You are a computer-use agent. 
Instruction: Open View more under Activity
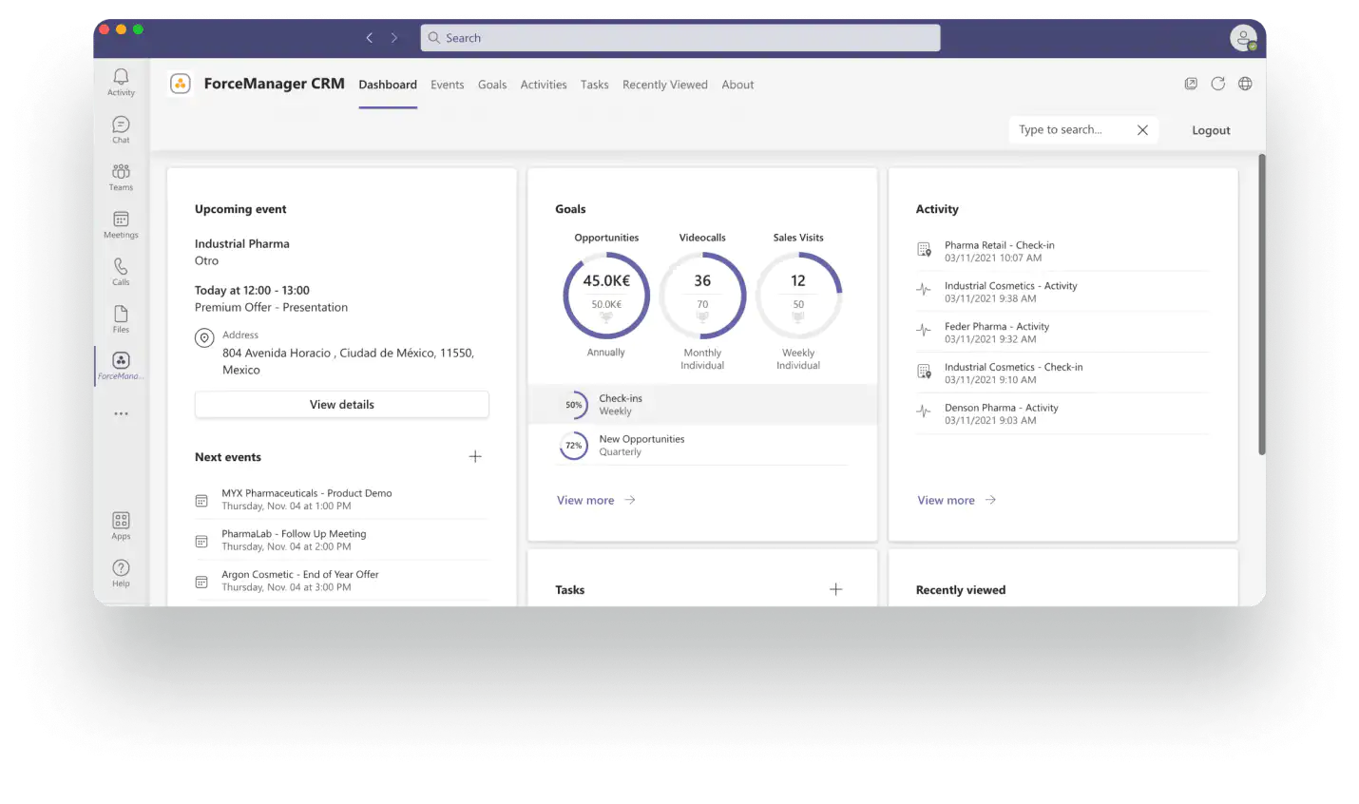click(956, 500)
